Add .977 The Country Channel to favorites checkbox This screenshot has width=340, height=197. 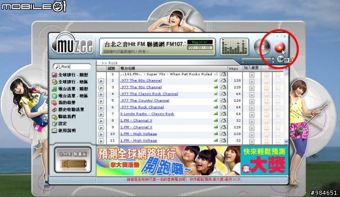point(251,102)
